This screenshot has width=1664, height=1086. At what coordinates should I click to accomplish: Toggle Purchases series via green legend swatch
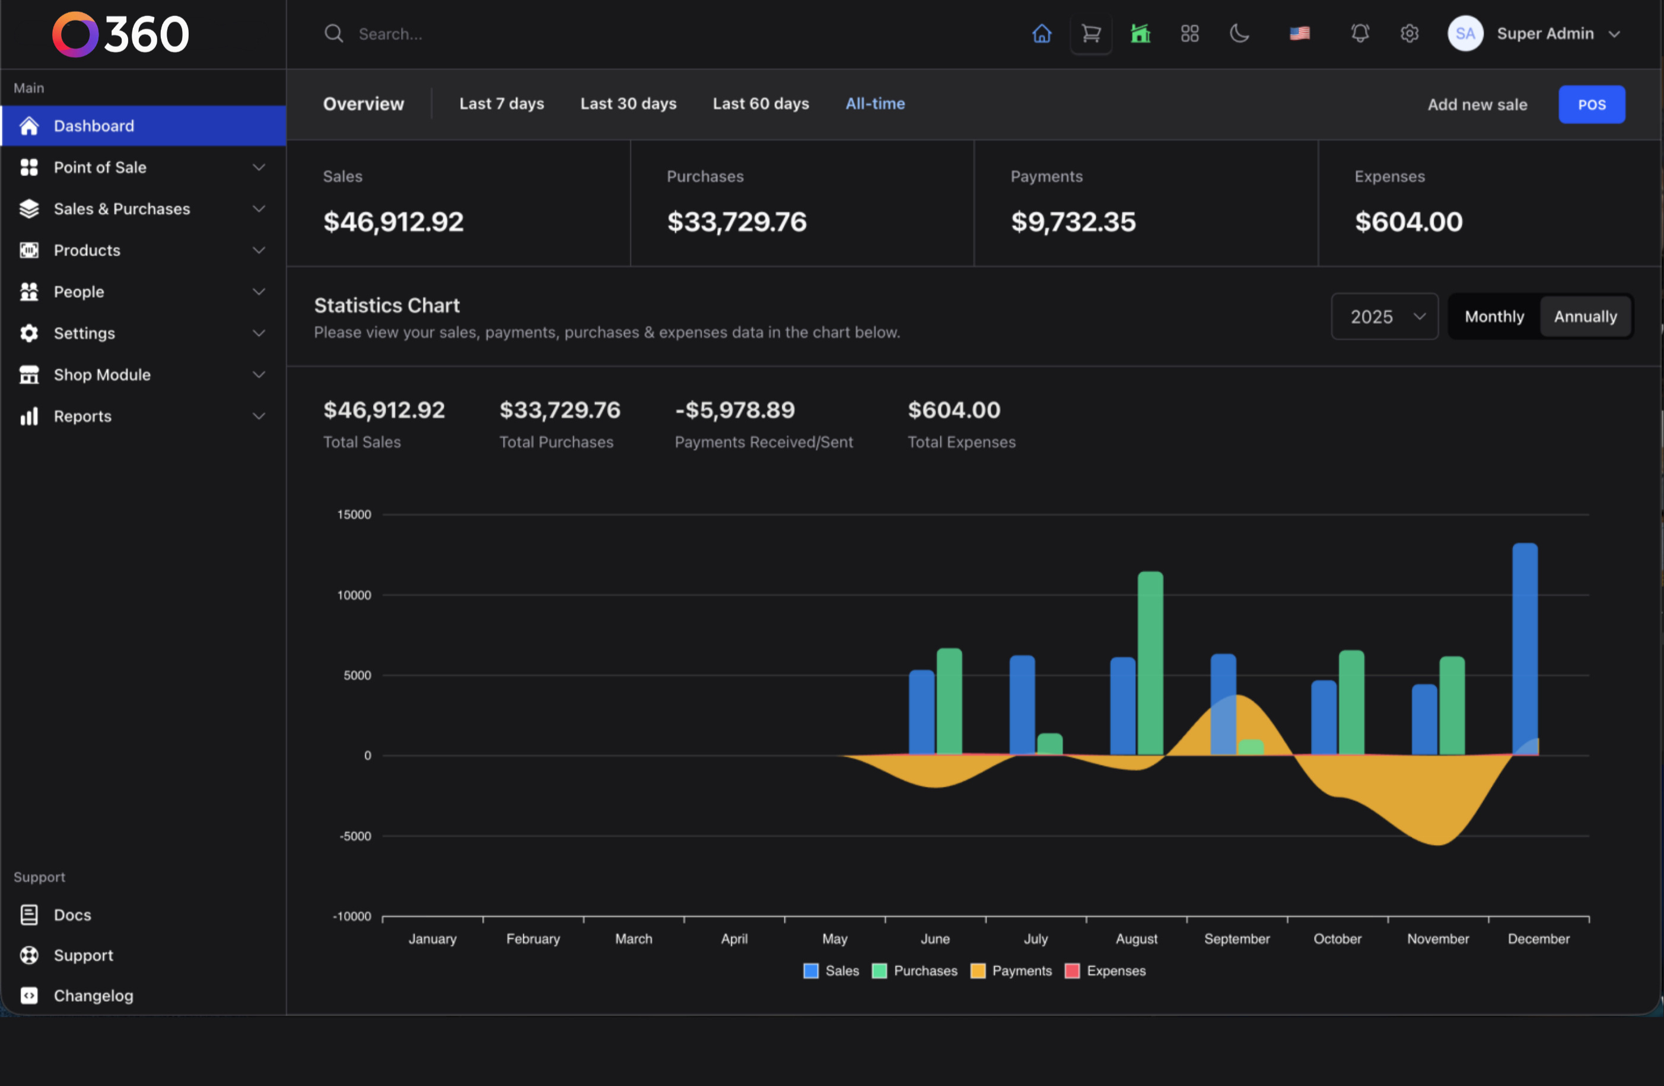[x=880, y=971]
